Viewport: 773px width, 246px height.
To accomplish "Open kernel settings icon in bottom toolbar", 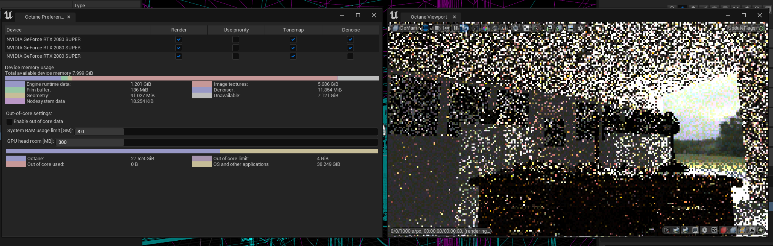I will [x=714, y=230].
